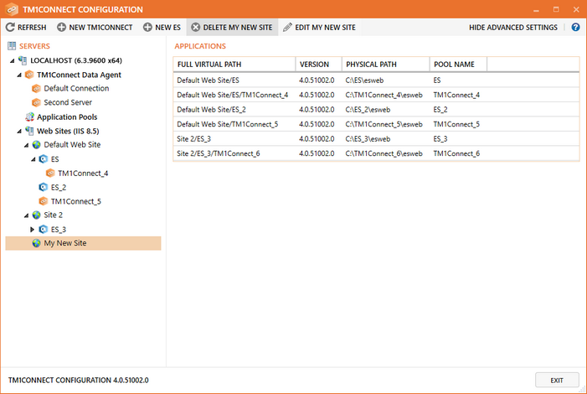The image size is (587, 394).
Task: Click the Edit My New Site pencil icon
Action: click(287, 27)
